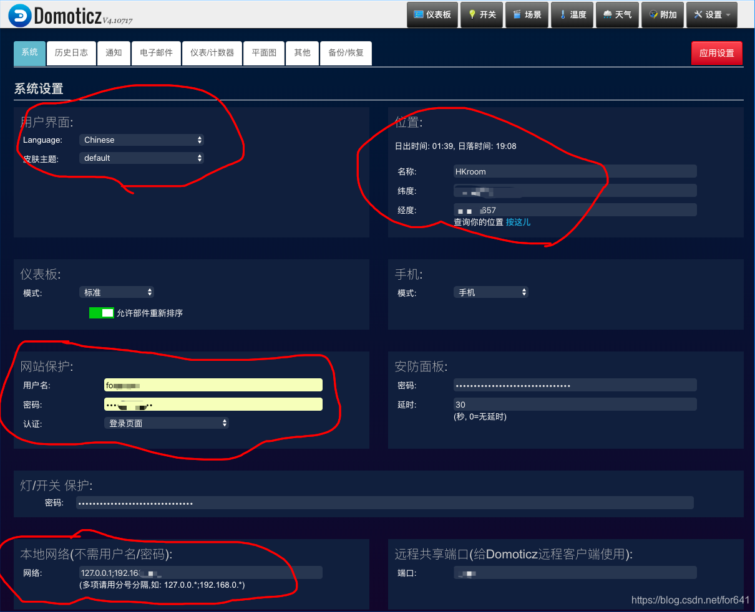This screenshot has width=755, height=612.
Task: Toggle the 允许部件重新排序 switch
Action: (x=102, y=313)
